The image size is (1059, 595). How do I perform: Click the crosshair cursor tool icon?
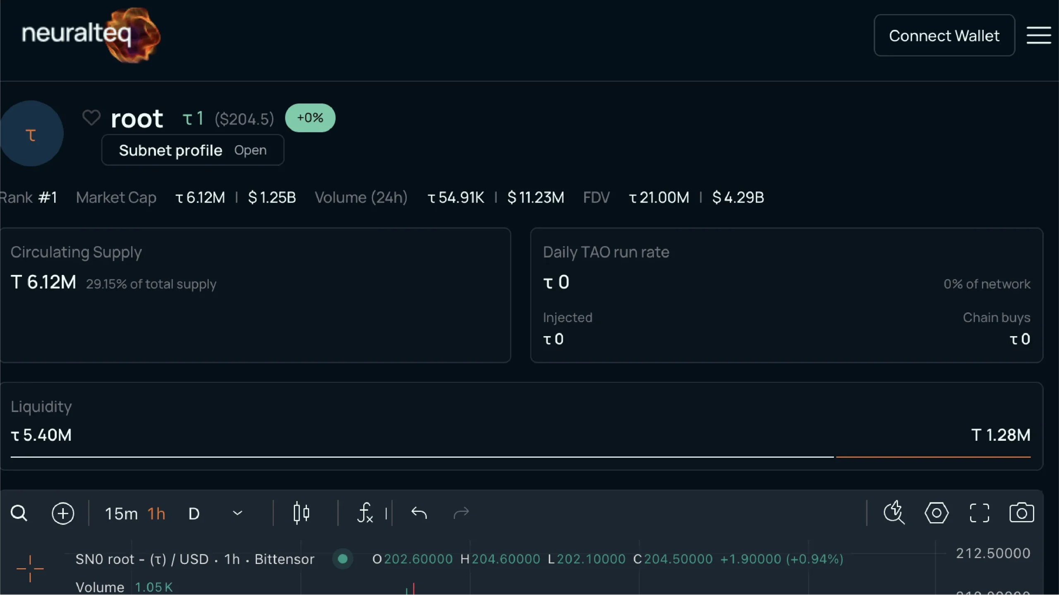click(30, 569)
